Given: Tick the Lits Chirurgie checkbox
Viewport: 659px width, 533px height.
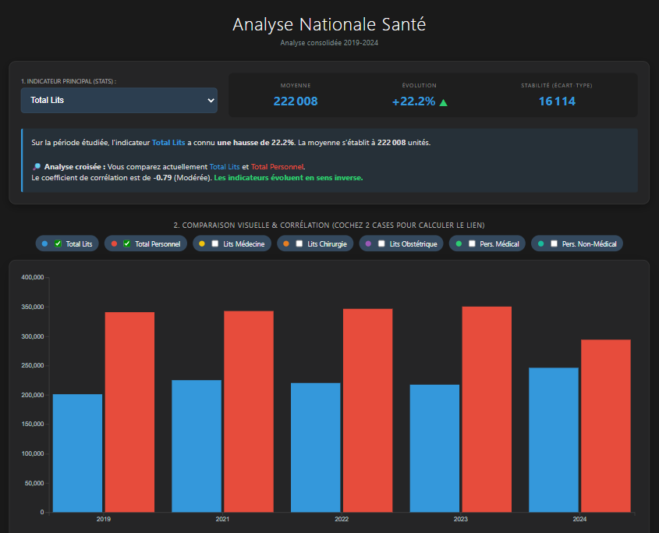Looking at the screenshot, I should click(x=299, y=243).
